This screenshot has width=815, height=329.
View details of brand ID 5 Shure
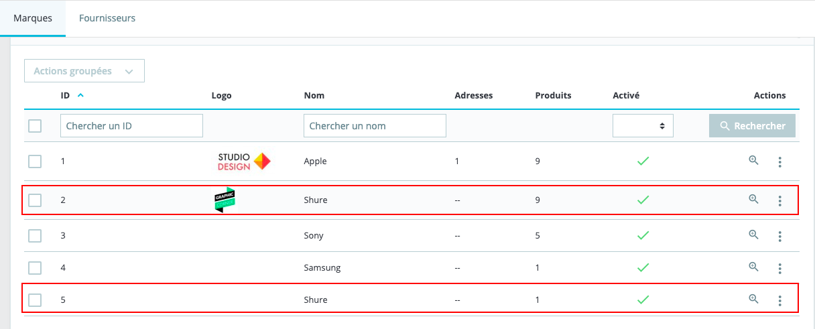click(x=753, y=299)
